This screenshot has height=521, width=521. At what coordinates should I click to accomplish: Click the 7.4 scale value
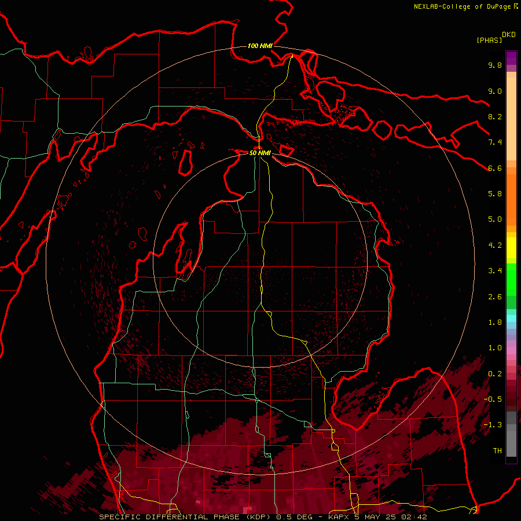tap(495, 142)
